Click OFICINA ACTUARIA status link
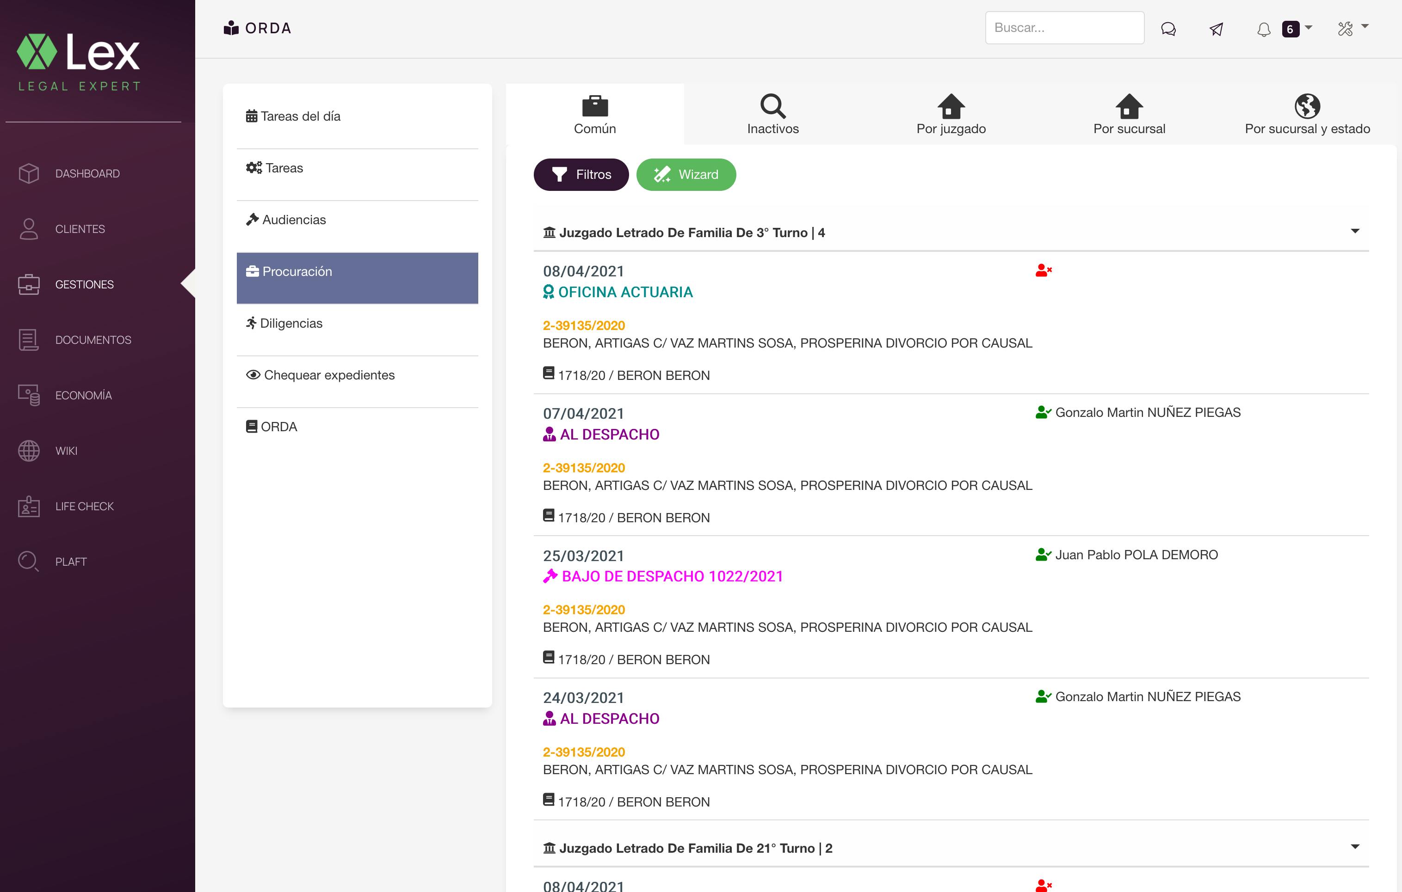Screen dimensions: 1402x892 (x=625, y=292)
